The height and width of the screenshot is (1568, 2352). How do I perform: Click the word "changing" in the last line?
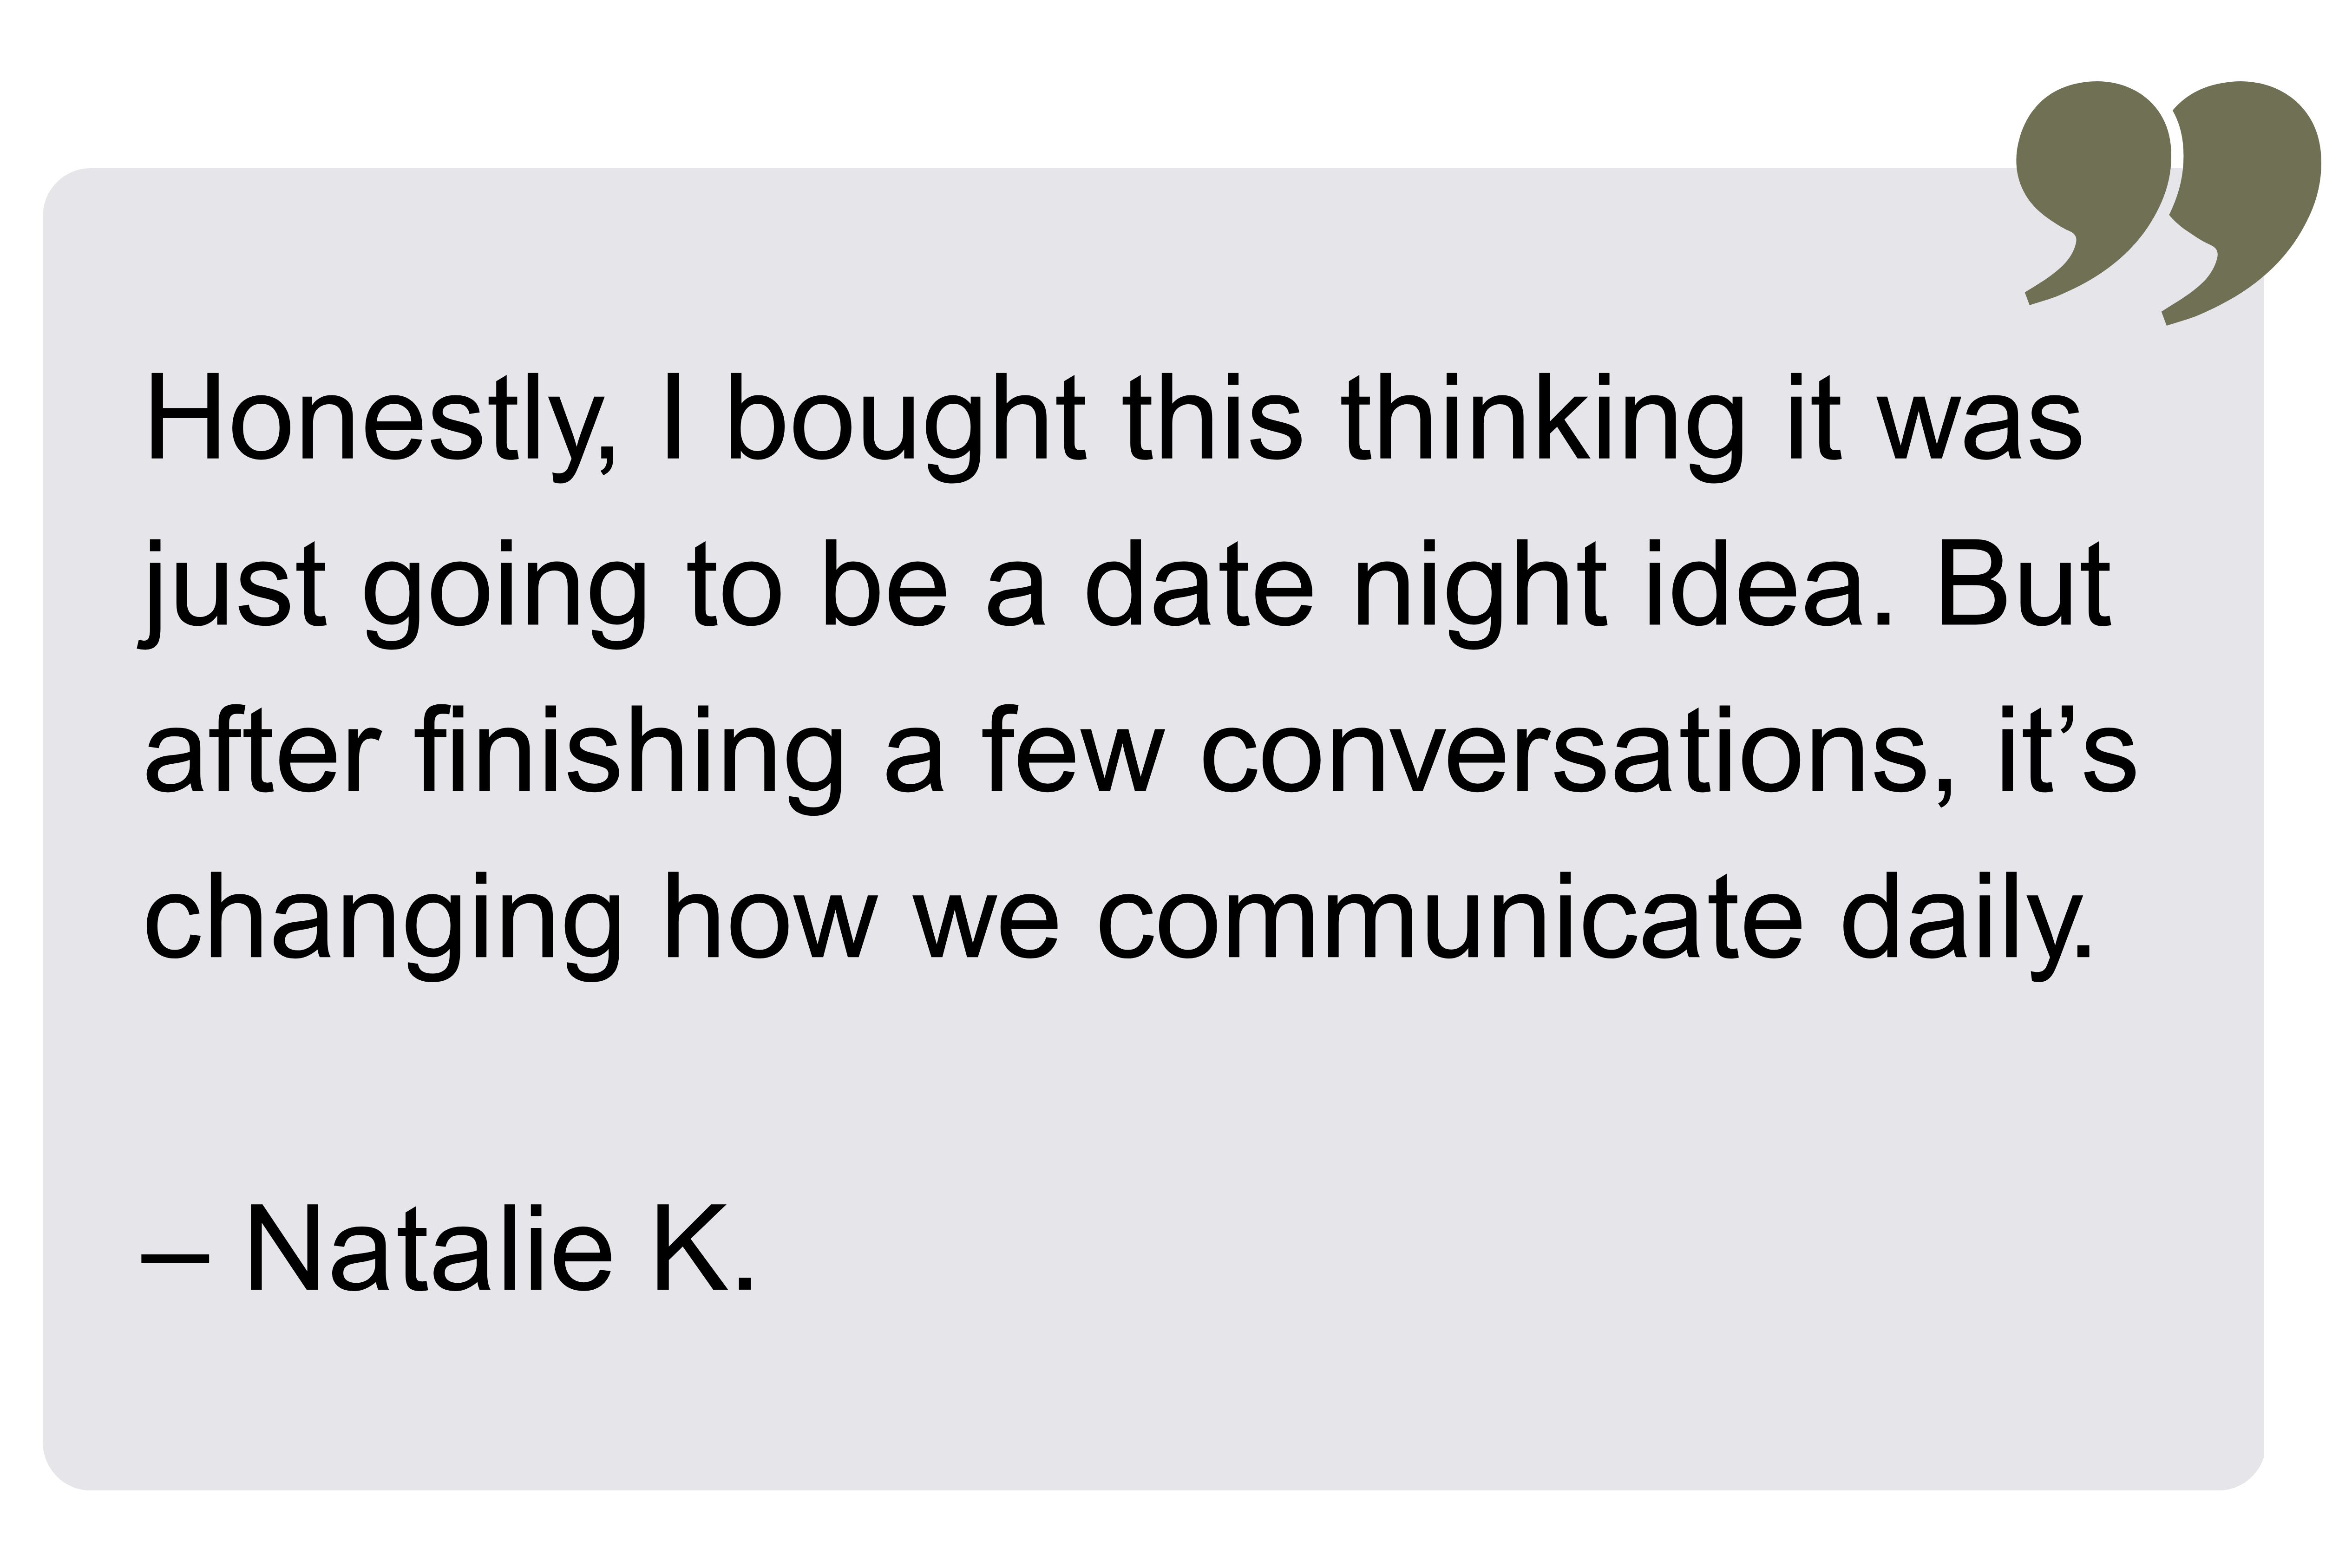383,924
